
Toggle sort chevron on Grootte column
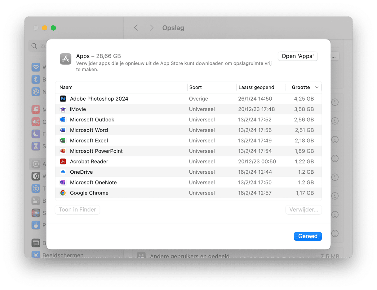pyautogui.click(x=317, y=87)
